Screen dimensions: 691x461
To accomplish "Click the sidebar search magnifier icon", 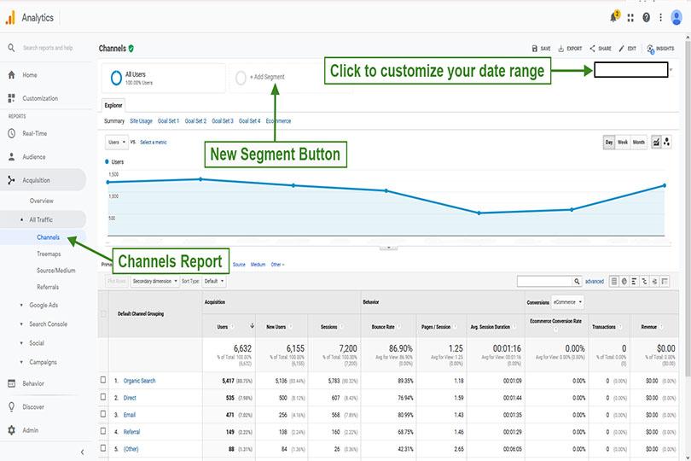I will tap(11, 47).
